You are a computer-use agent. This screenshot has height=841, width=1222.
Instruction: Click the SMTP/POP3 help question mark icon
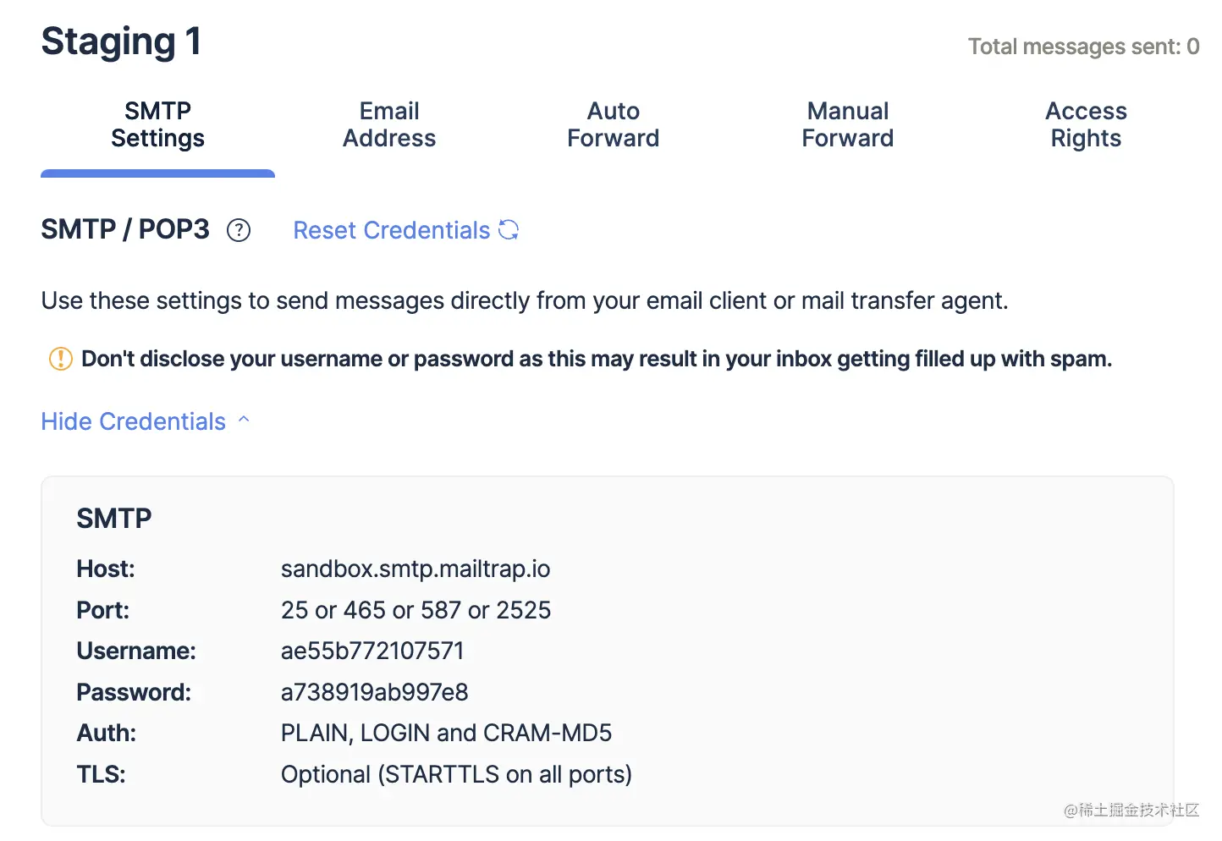(x=239, y=230)
